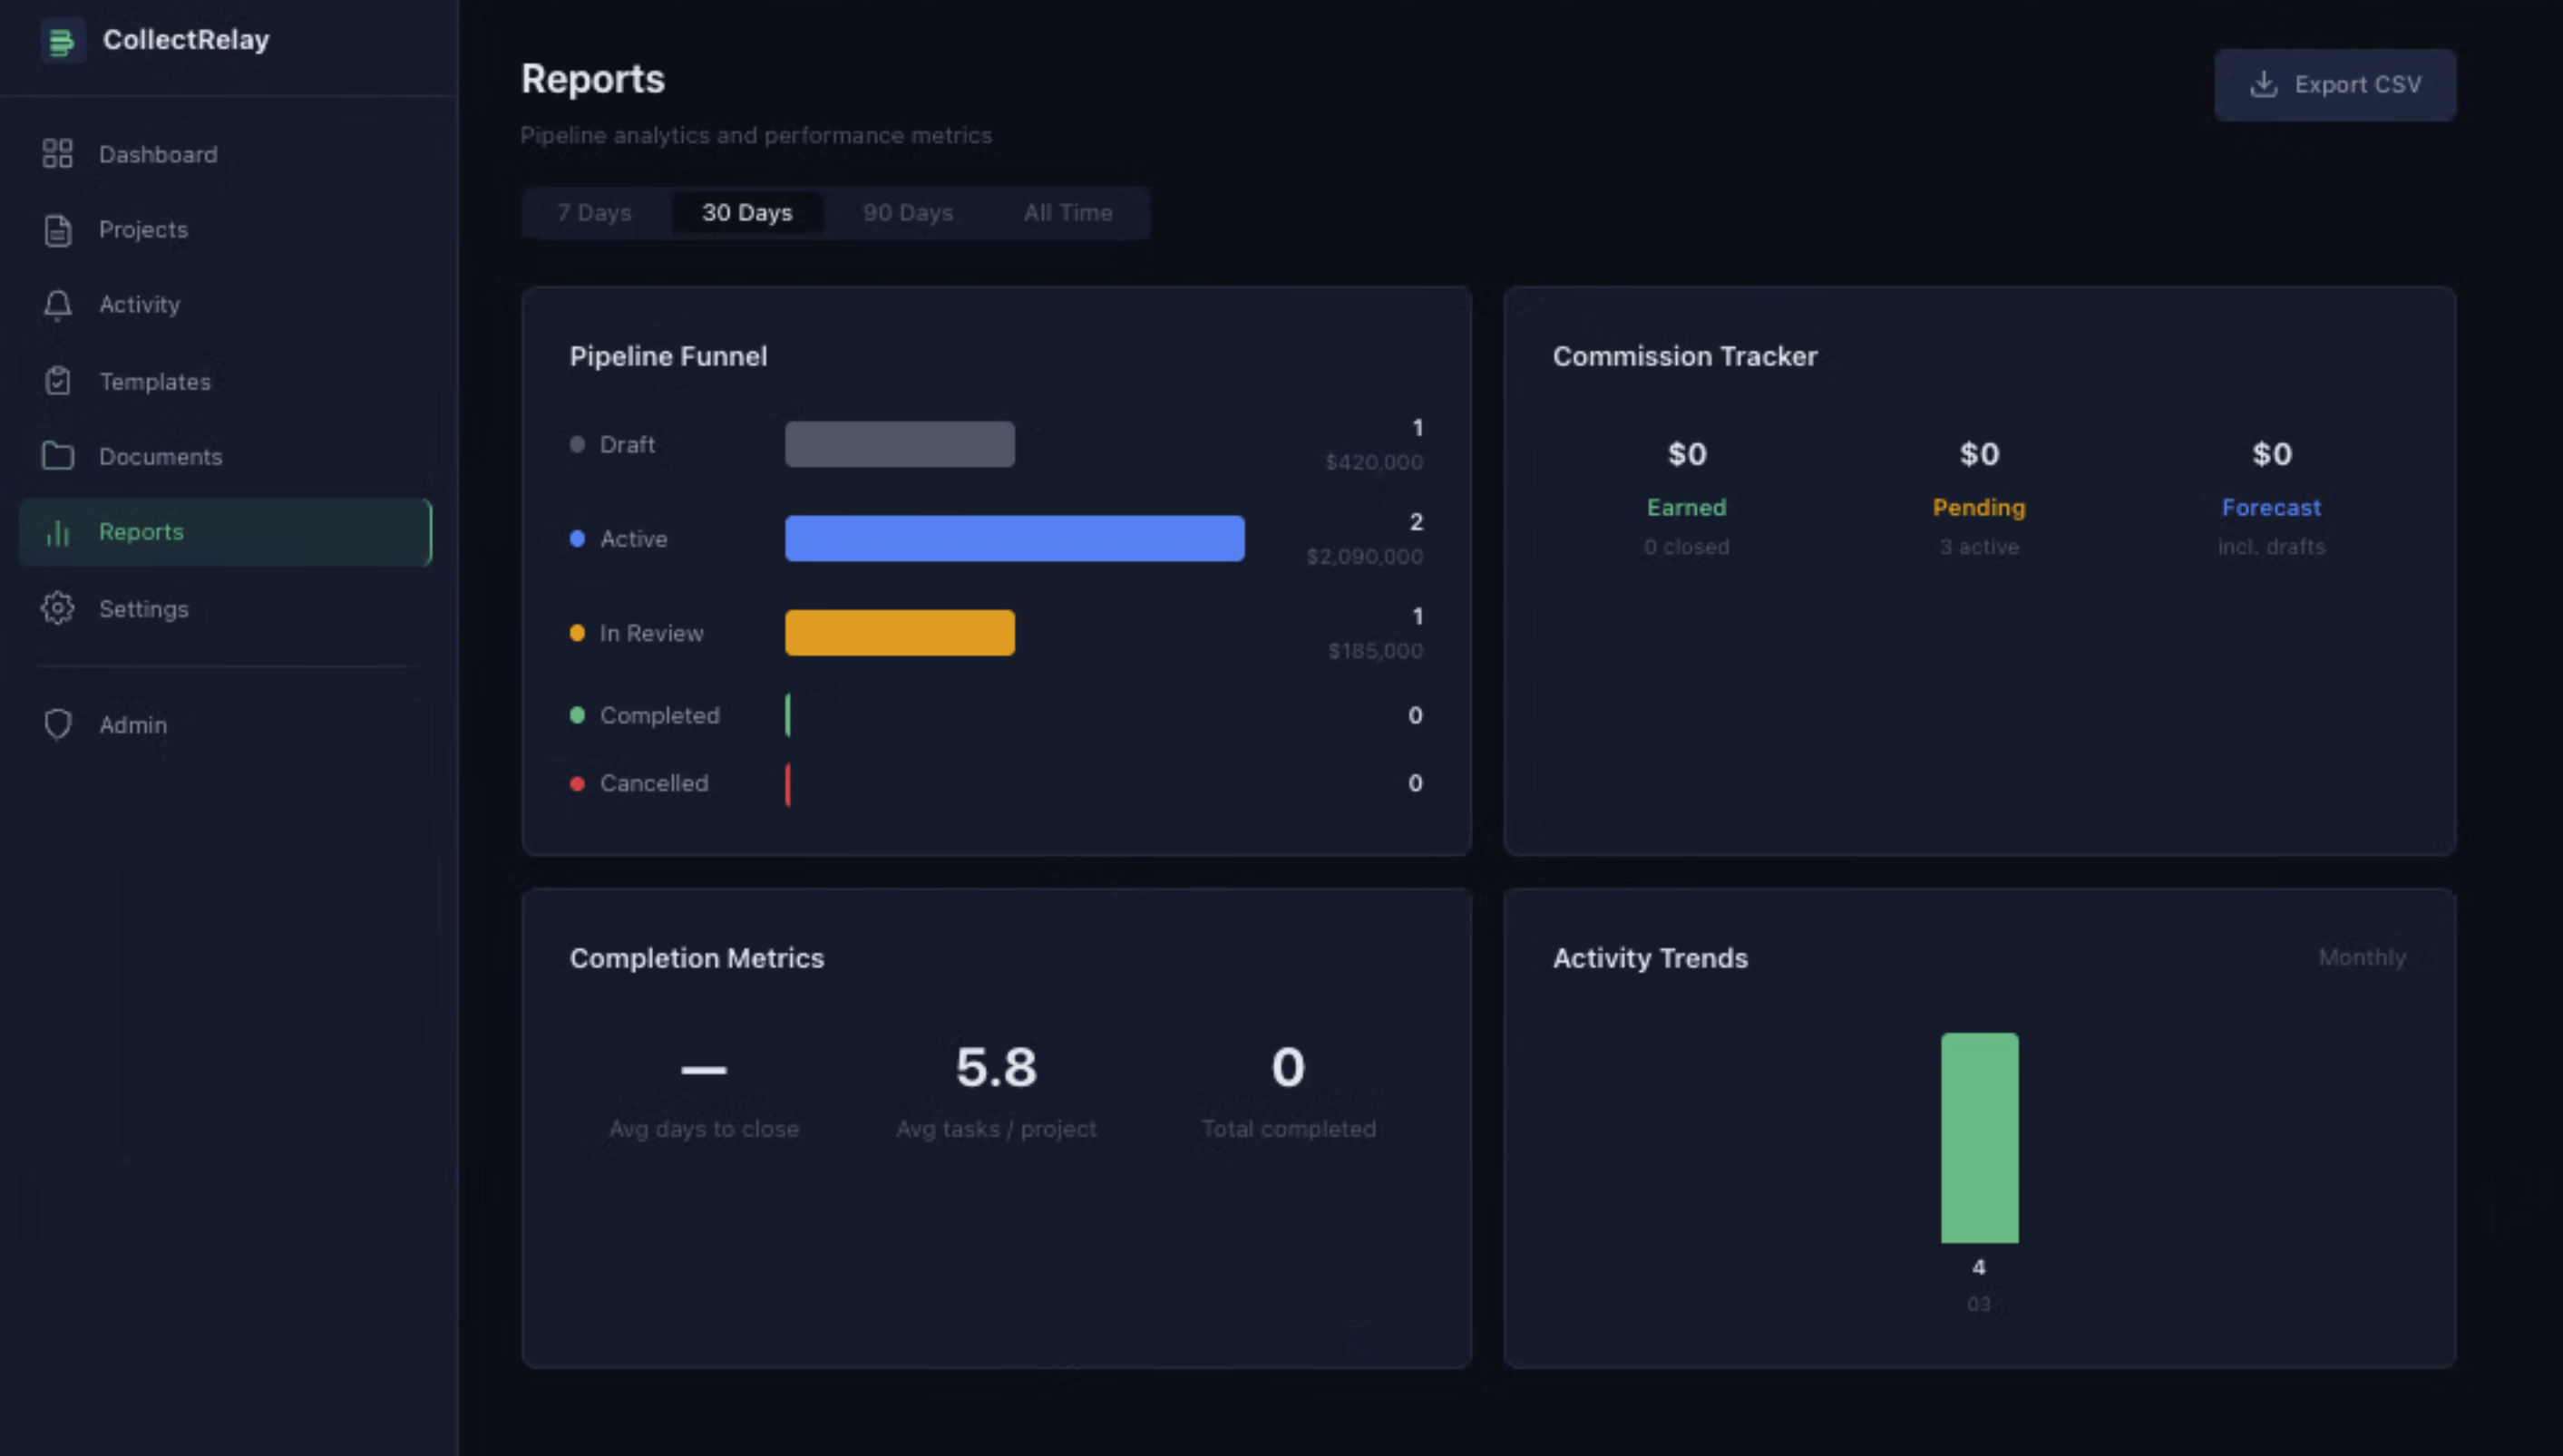2563x1456 pixels.
Task: Switch to the 7 Days tab
Action: click(594, 212)
